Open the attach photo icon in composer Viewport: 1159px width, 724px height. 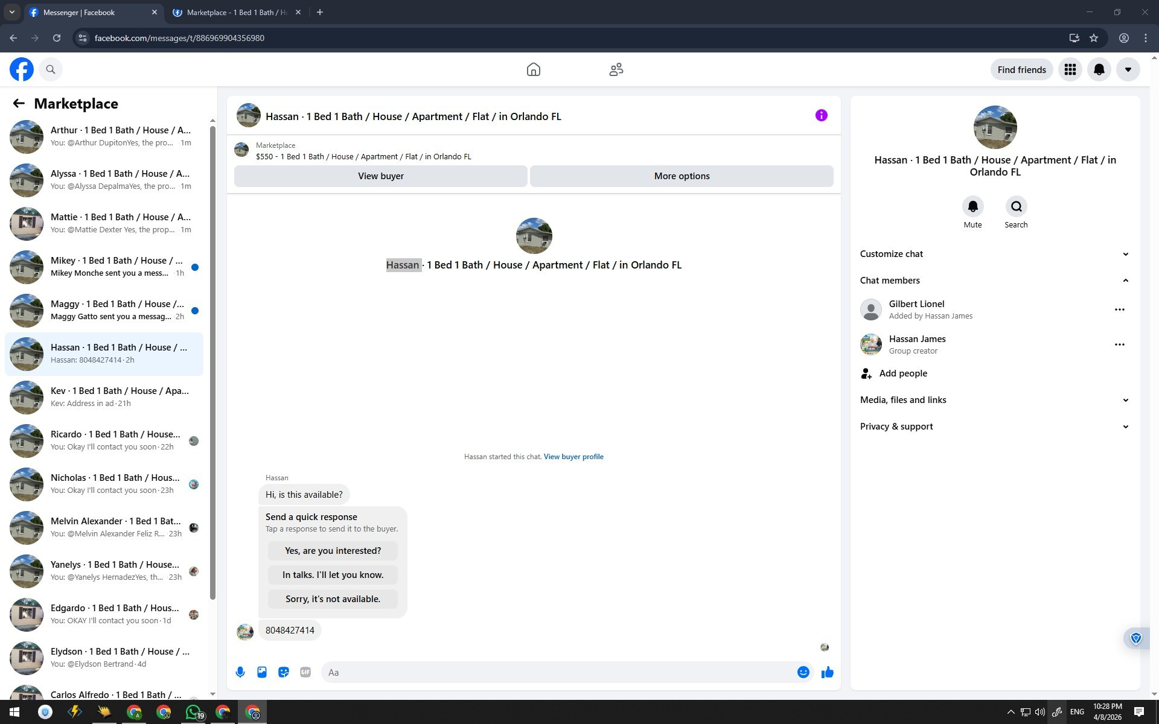tap(262, 672)
